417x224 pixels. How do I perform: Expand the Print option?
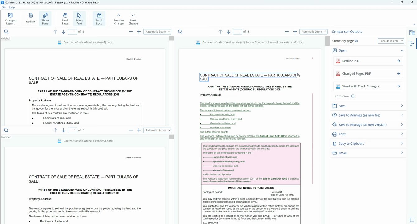[368, 134]
